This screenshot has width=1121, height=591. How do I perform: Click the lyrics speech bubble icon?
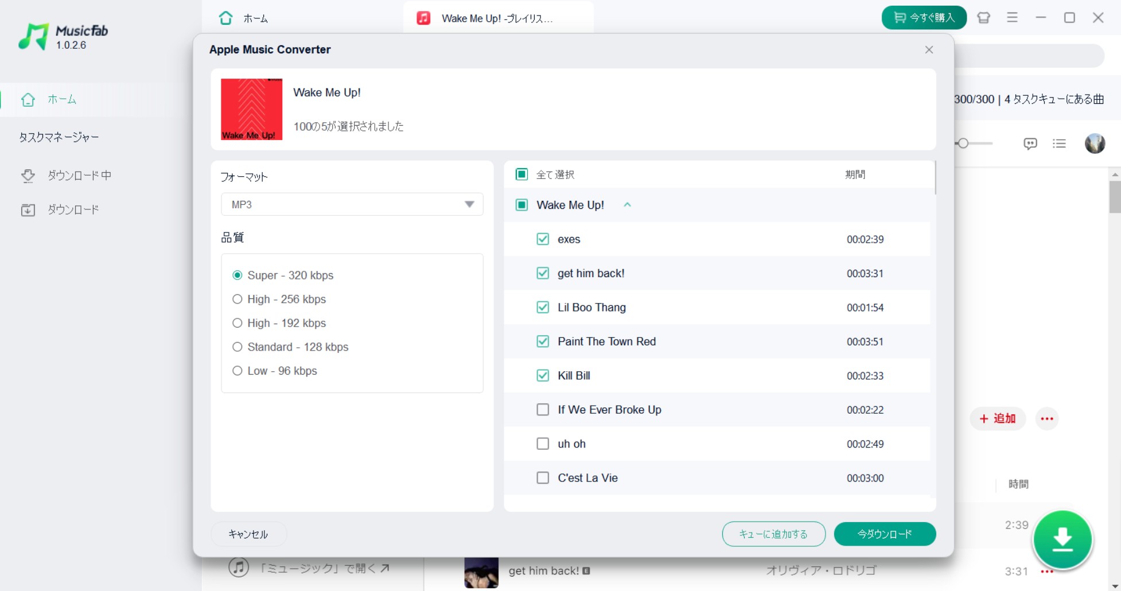(x=1030, y=143)
